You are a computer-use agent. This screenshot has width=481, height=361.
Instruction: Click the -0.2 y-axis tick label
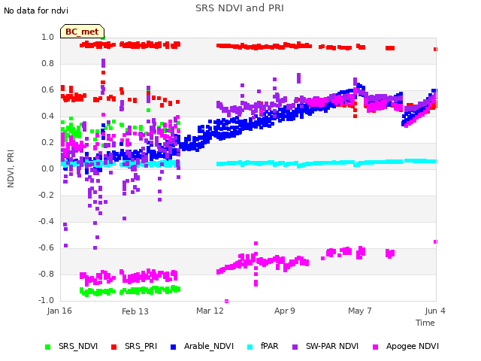46,196
